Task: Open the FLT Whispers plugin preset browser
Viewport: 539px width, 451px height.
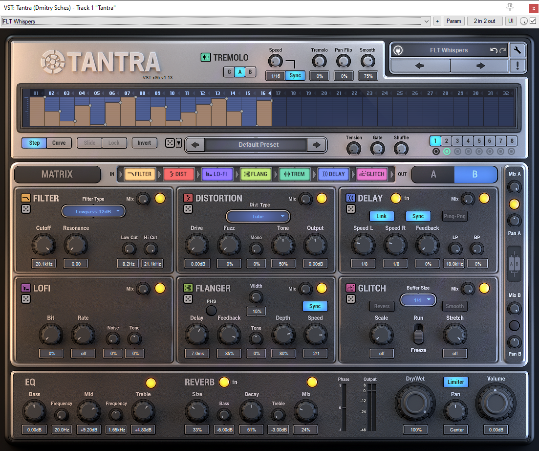Action: tap(449, 50)
